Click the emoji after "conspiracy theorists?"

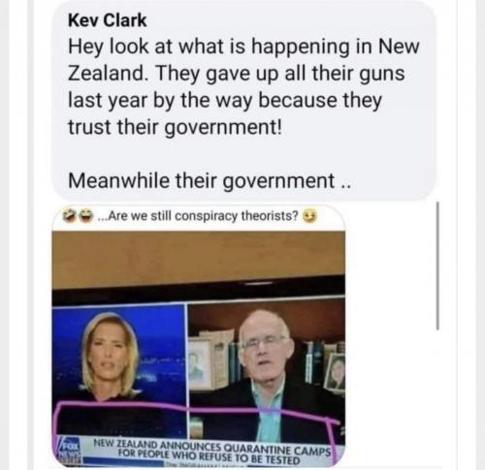pyautogui.click(x=309, y=216)
